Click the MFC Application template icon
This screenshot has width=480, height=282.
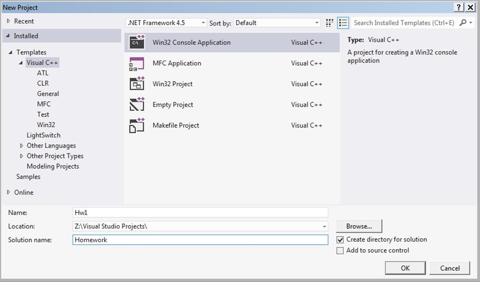(x=137, y=64)
